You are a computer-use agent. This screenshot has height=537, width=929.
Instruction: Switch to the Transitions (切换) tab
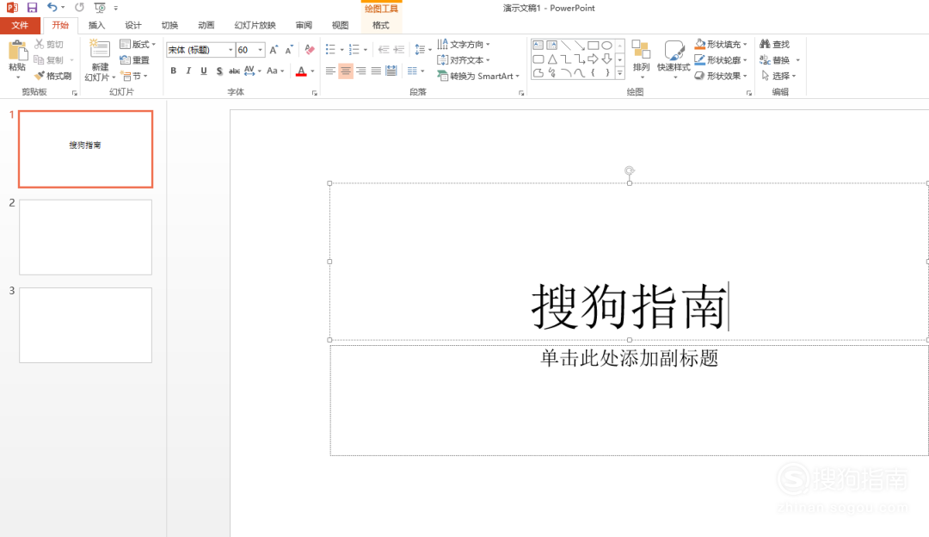pos(170,25)
